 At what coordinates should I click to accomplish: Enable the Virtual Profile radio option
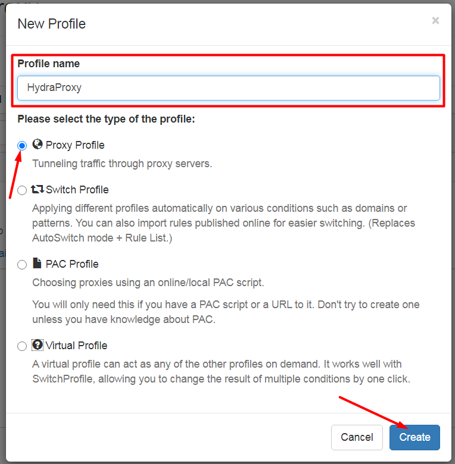(22, 346)
